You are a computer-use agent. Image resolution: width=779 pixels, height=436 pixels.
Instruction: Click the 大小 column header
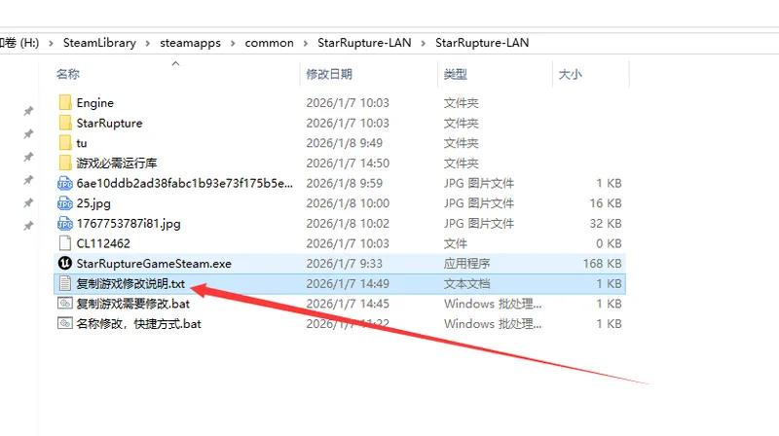pyautogui.click(x=570, y=74)
